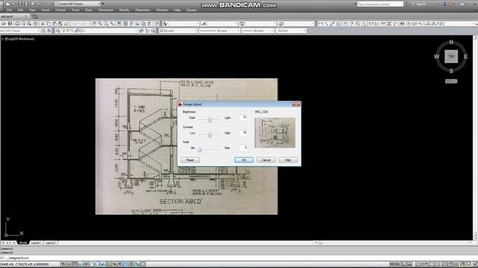This screenshot has width=478, height=268.
Task: Click the Fade value input field
Action: [244, 147]
